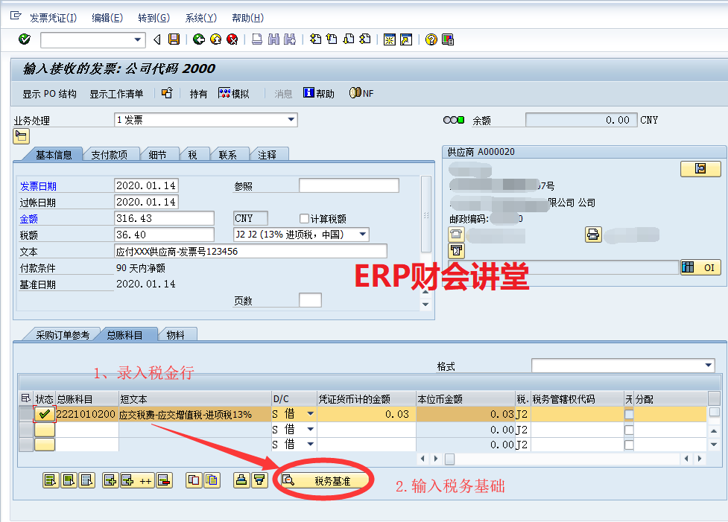The width and height of the screenshot is (728, 522).
Task: Click the green Back arrow icon
Action: 198,39
